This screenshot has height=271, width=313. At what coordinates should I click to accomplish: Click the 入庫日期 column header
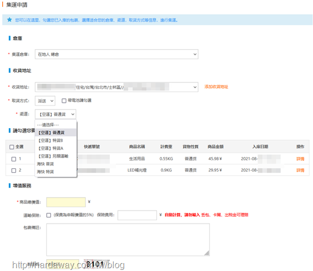pyautogui.click(x=260, y=147)
